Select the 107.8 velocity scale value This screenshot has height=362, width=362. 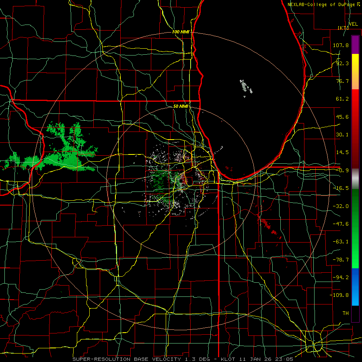pyautogui.click(x=341, y=45)
